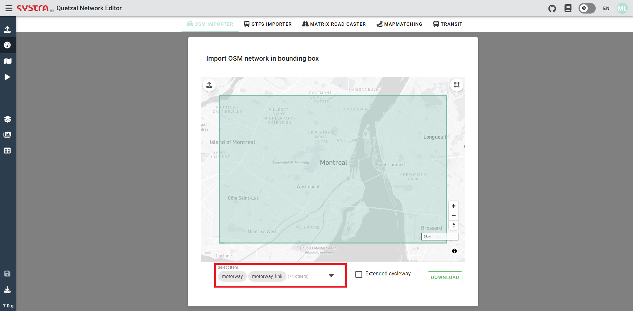633x311 pixels.
Task: Click the Montreal West map label
Action: (x=262, y=232)
